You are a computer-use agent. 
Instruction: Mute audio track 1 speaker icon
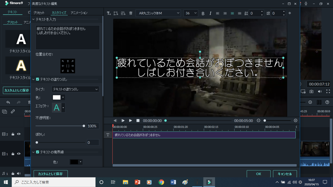[19, 174]
